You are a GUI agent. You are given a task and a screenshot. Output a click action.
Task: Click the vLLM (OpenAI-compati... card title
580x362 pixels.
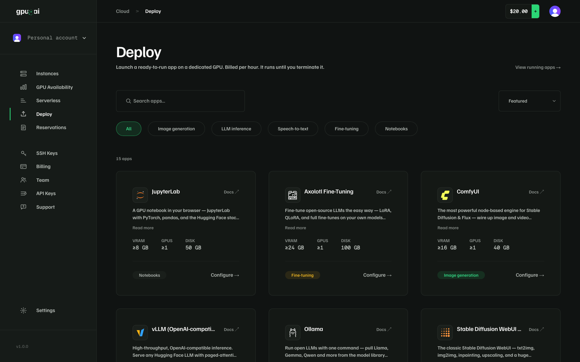pos(183,329)
